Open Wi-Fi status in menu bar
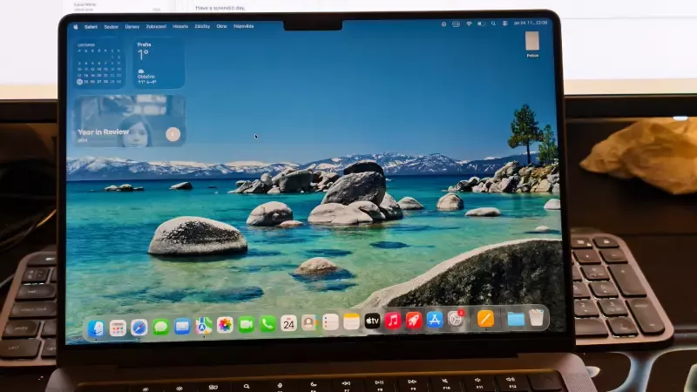 tap(469, 24)
